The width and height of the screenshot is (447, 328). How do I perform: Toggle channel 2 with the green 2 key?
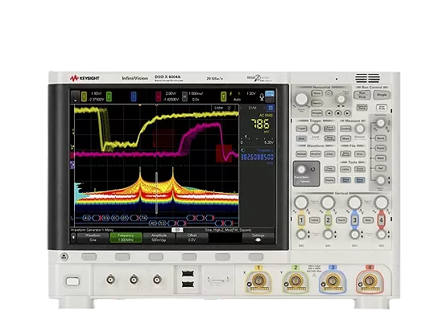click(x=328, y=220)
